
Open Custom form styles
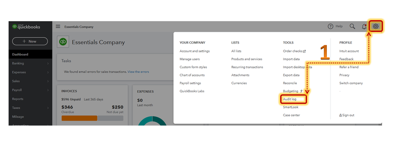point(193,67)
